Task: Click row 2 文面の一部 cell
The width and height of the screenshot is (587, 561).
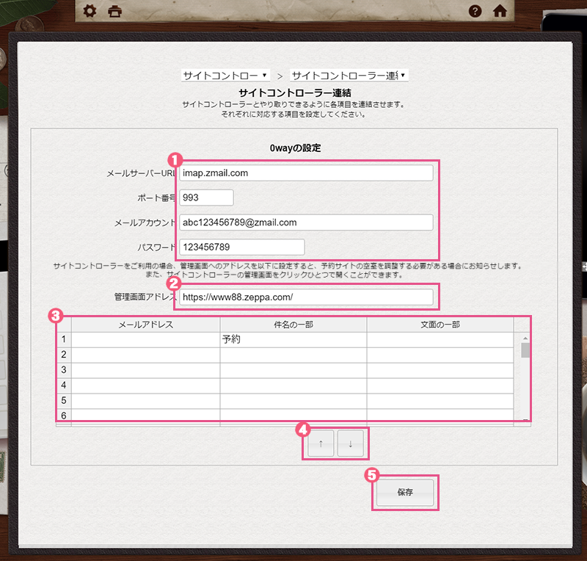Action: (444, 354)
